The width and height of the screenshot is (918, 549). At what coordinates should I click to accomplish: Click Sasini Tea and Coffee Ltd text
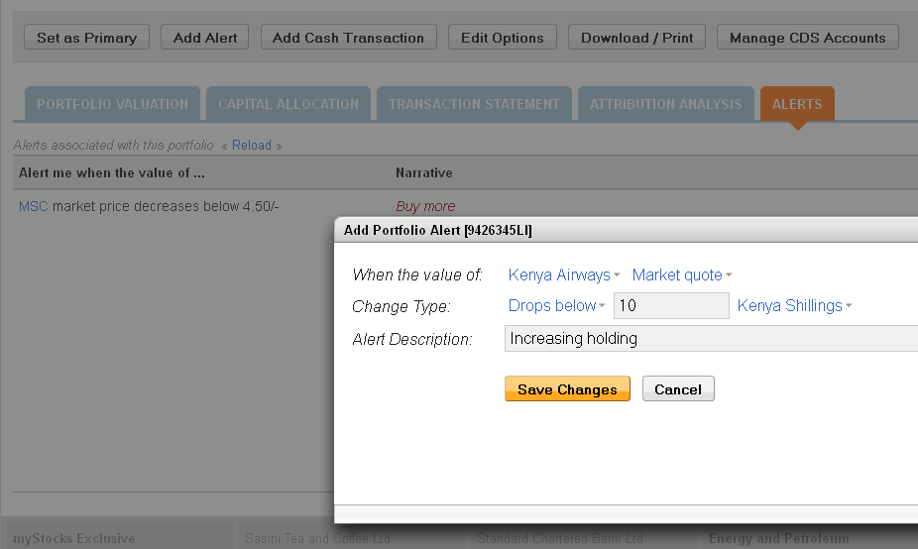click(x=317, y=538)
